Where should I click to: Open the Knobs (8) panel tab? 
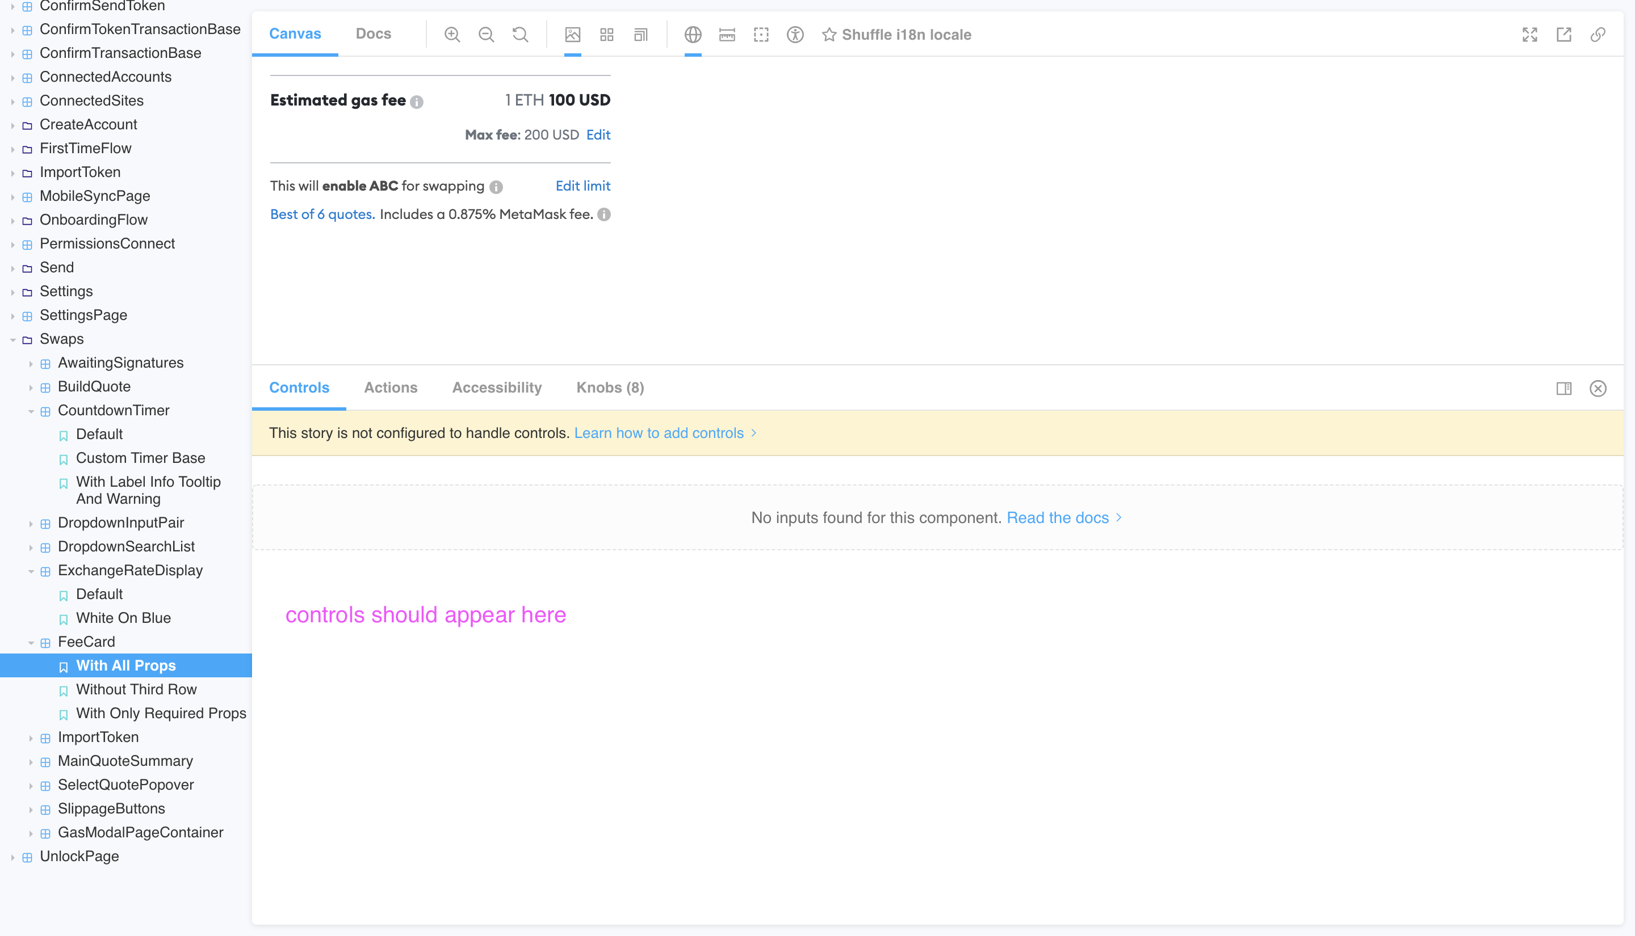(x=609, y=387)
